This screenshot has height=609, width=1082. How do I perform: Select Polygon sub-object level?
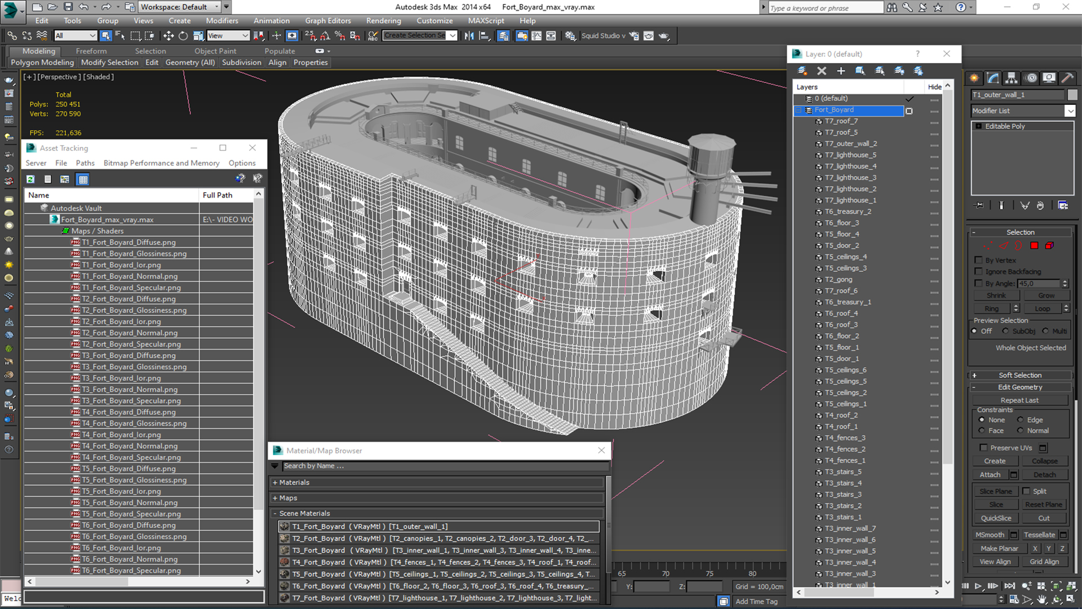1034,245
